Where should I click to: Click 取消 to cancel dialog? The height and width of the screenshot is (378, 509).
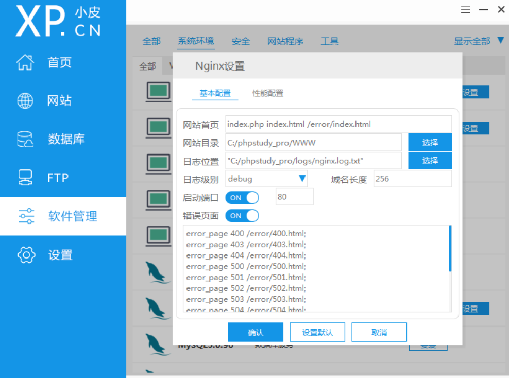379,332
